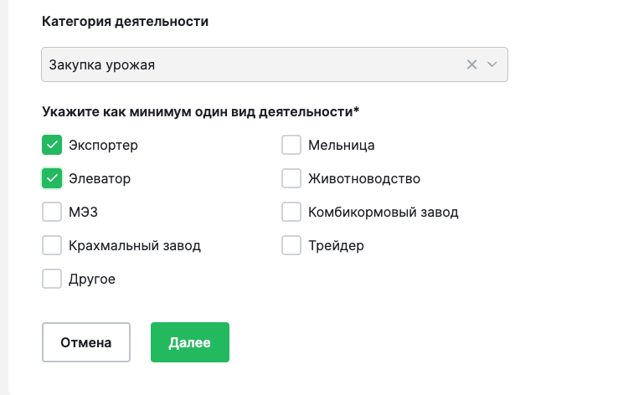623x395 pixels.
Task: Tick the Комбикормовый завод checkbox
Action: point(291,212)
